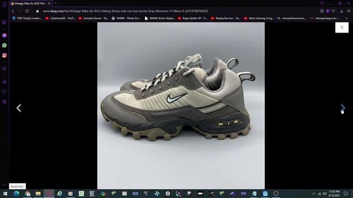Go back to the previous page

[x=13, y=11]
